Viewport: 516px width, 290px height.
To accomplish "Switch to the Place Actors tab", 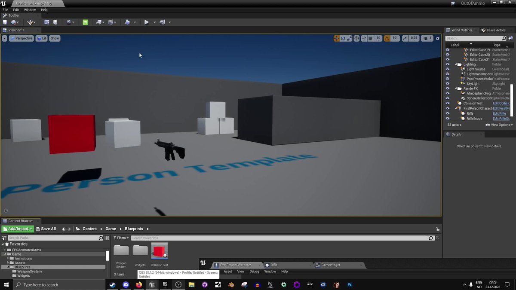I will (x=495, y=30).
